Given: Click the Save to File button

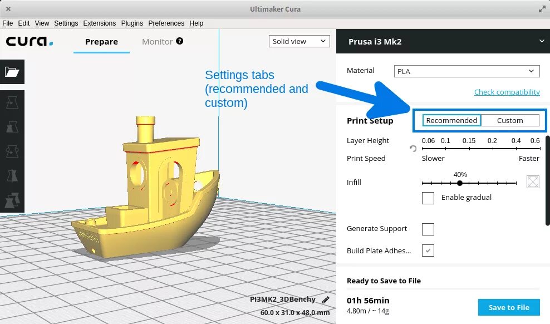Looking at the screenshot, I should coord(509,307).
